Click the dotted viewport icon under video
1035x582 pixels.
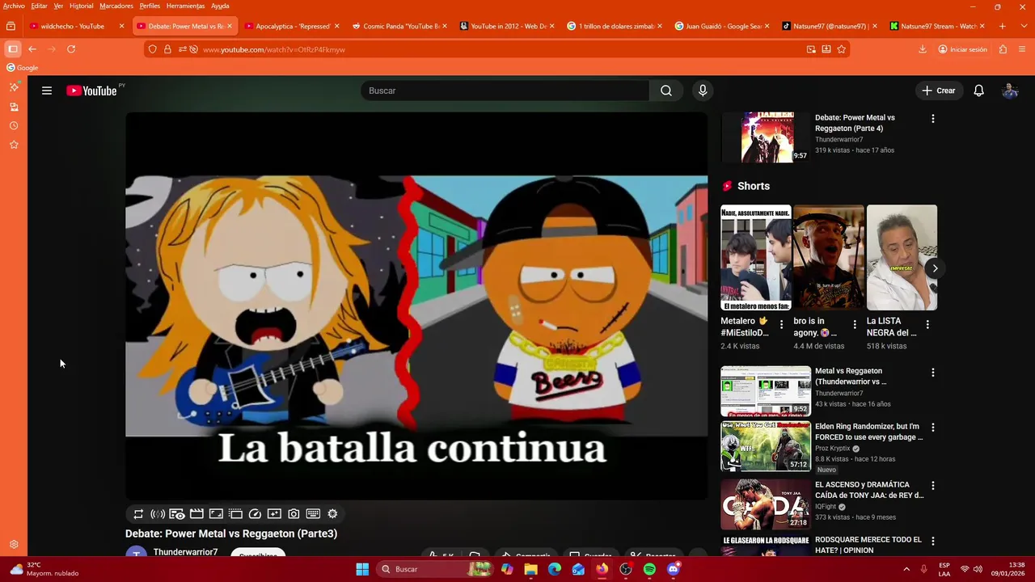click(235, 514)
